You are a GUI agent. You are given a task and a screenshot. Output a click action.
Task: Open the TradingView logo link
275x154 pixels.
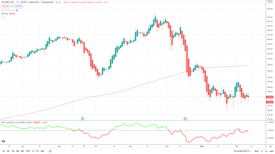click(x=4, y=141)
